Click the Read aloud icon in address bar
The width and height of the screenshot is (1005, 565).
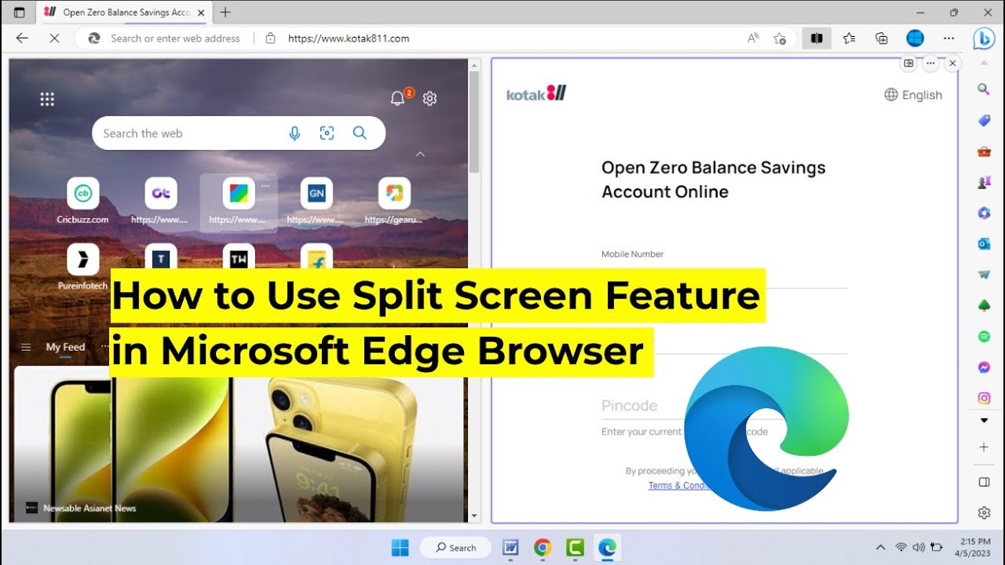753,38
